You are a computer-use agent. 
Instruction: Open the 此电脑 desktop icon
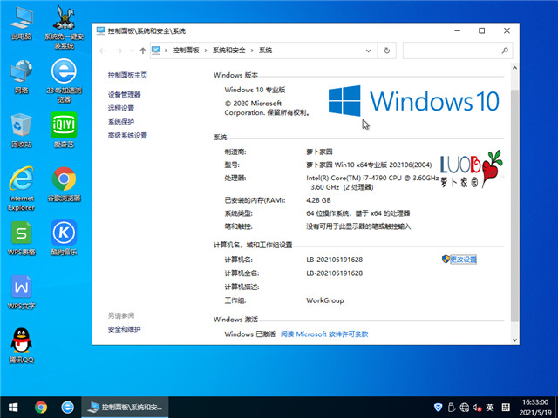(21, 24)
